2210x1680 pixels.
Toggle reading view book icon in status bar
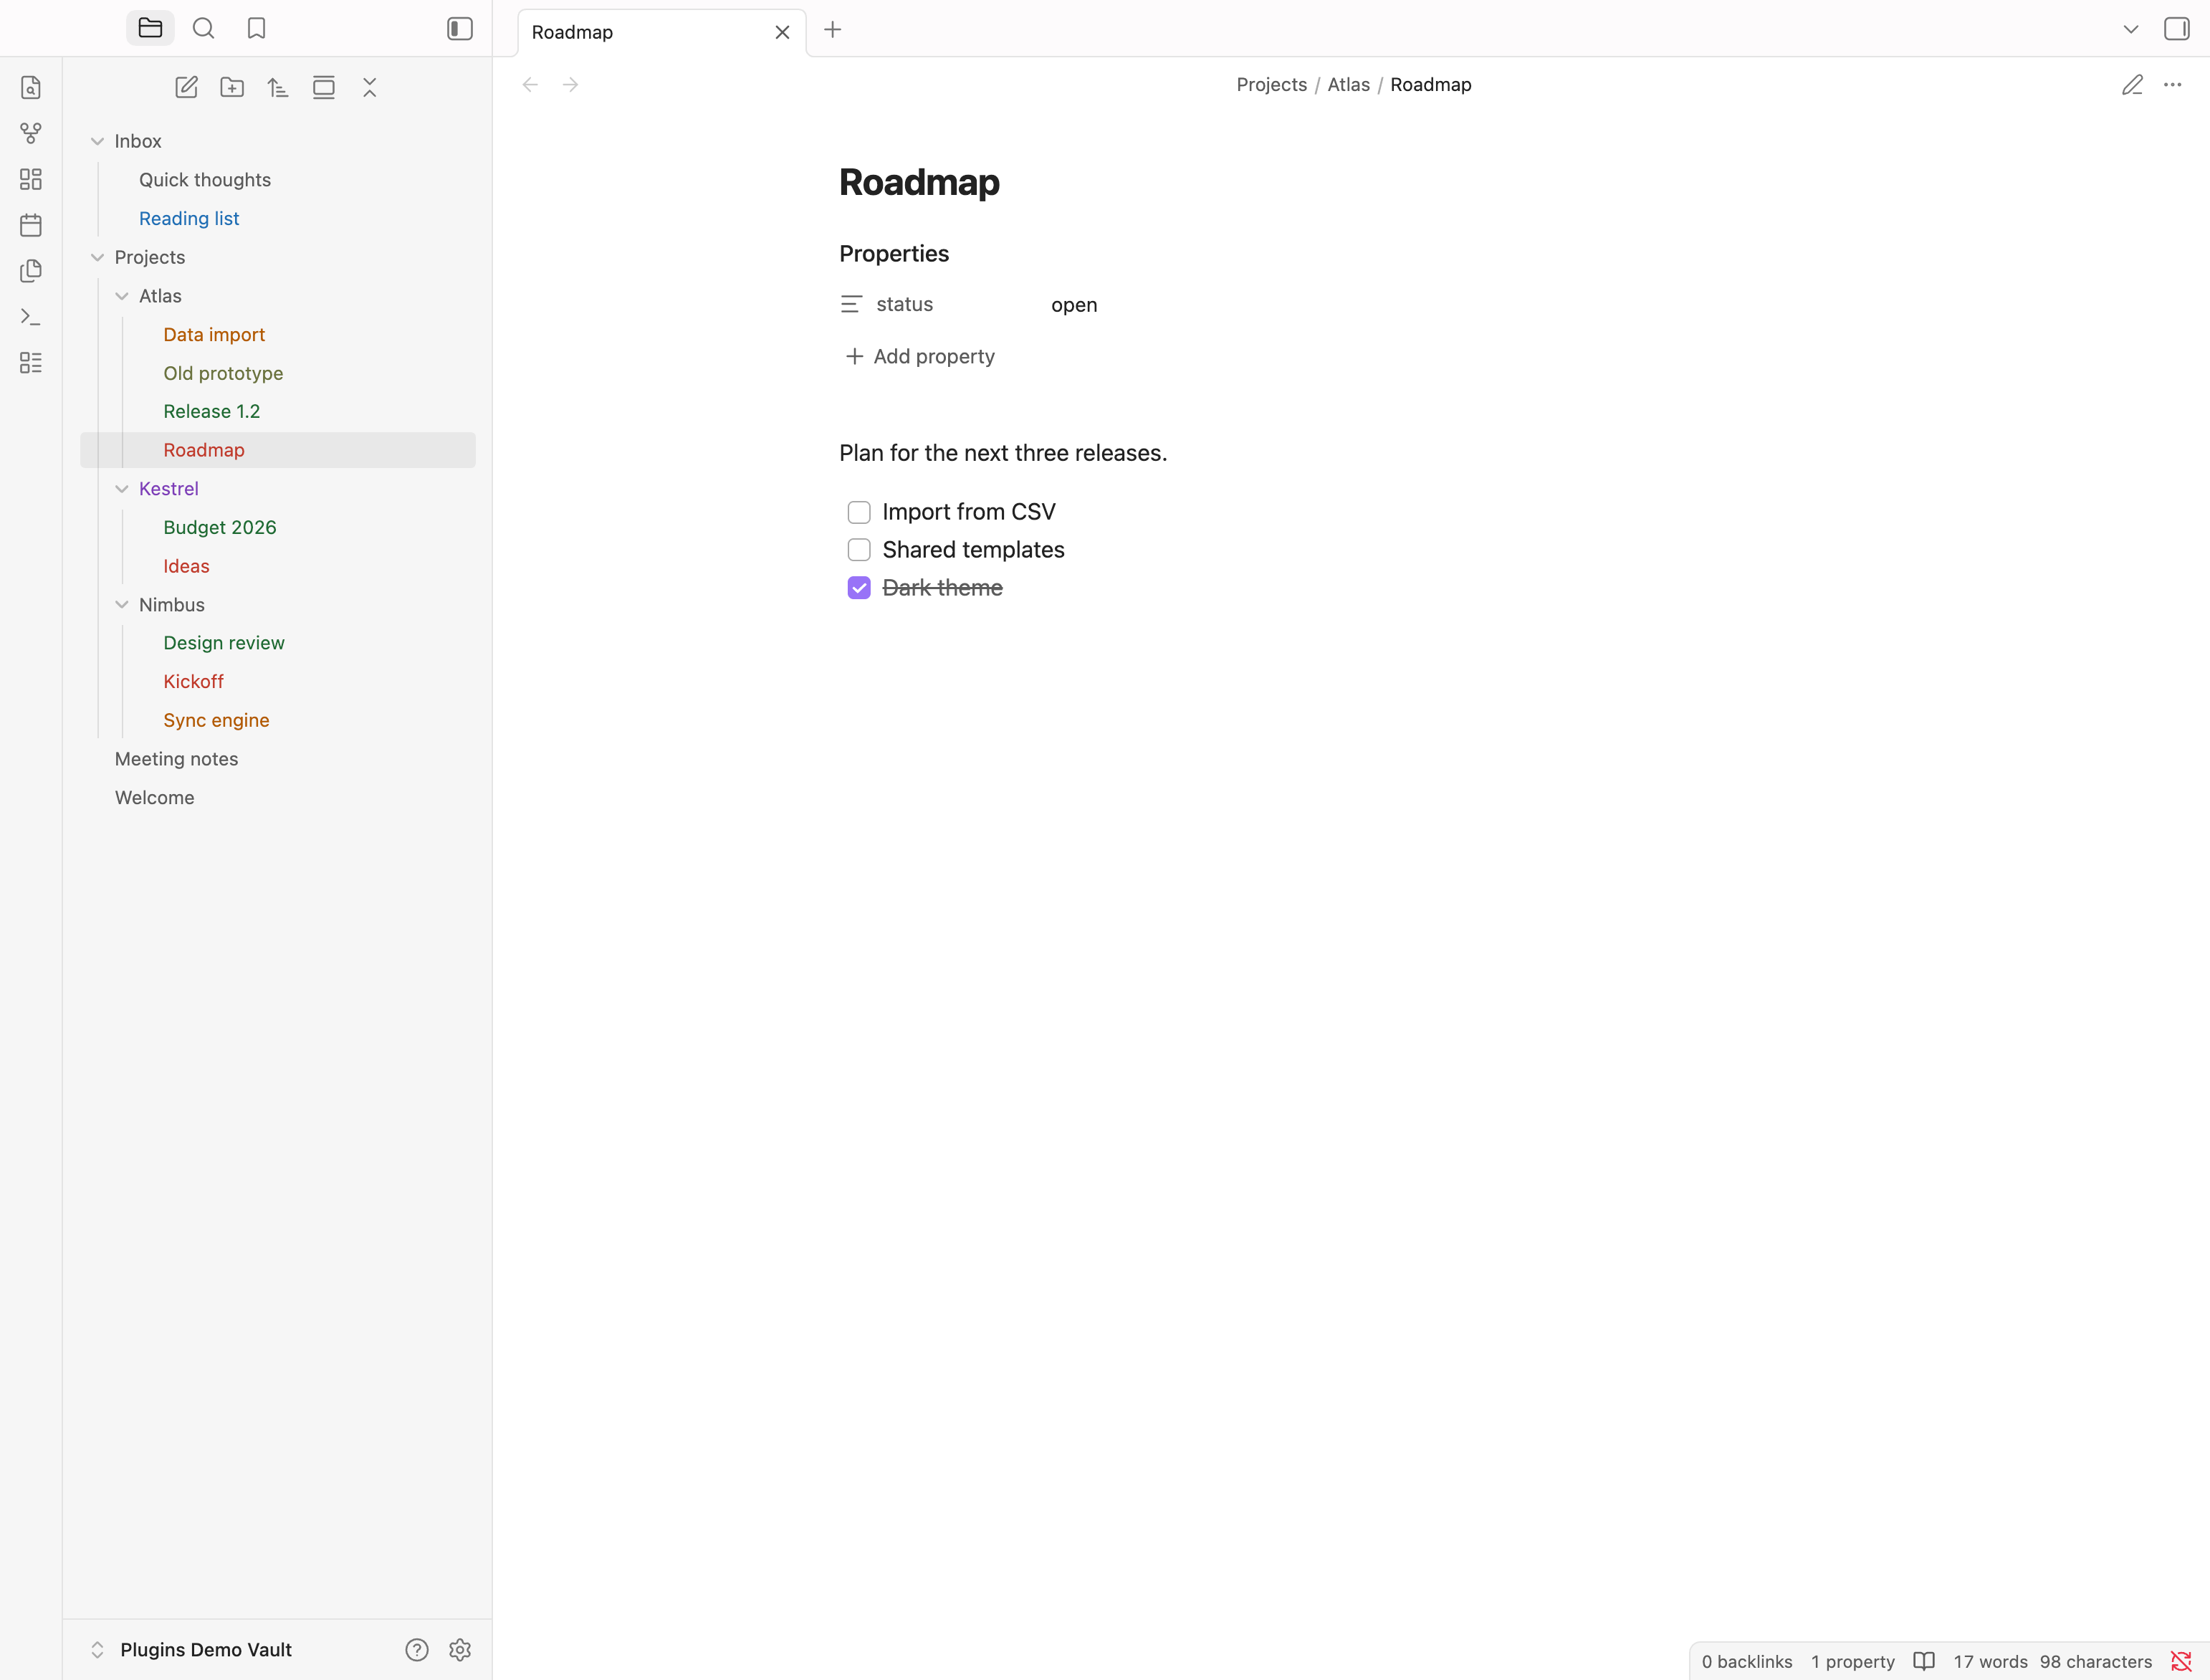tap(1924, 1661)
